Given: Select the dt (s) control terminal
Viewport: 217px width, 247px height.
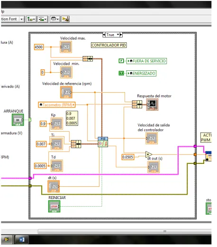Looking at the screenshot, I should 54,186.
